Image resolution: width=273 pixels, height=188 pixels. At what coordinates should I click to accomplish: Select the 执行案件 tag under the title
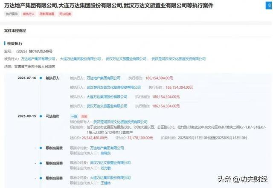[12, 14]
